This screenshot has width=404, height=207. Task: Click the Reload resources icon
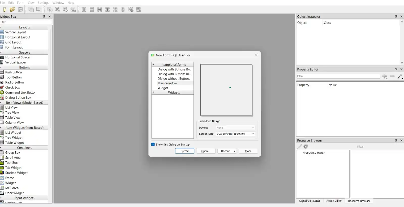306,147
